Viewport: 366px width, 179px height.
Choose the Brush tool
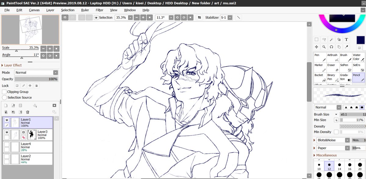click(x=345, y=58)
